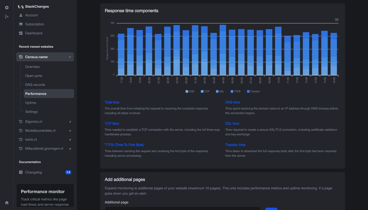
Task: Click the Changelog document icon
Action: pos(21,172)
